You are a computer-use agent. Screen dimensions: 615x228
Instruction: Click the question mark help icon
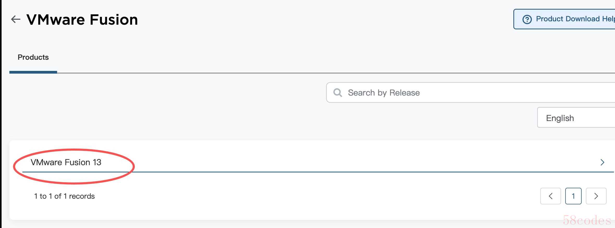527,19
